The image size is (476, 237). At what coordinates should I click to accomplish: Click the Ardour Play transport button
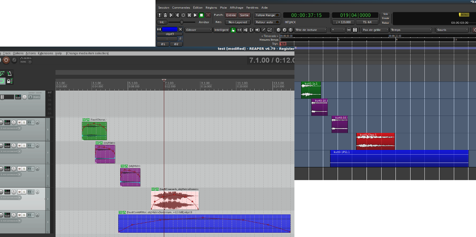click(x=195, y=15)
